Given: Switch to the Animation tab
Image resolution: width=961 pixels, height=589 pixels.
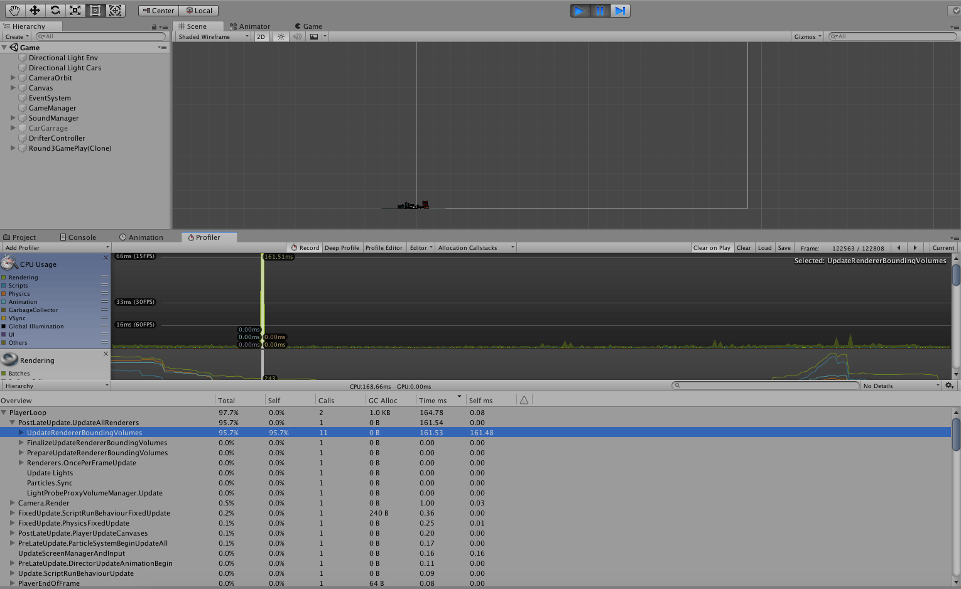Looking at the screenshot, I should (x=141, y=237).
